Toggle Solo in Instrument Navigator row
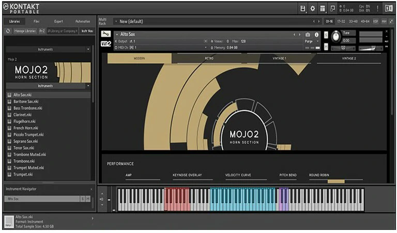Viewport: 397px width, 233px height. tap(83, 199)
